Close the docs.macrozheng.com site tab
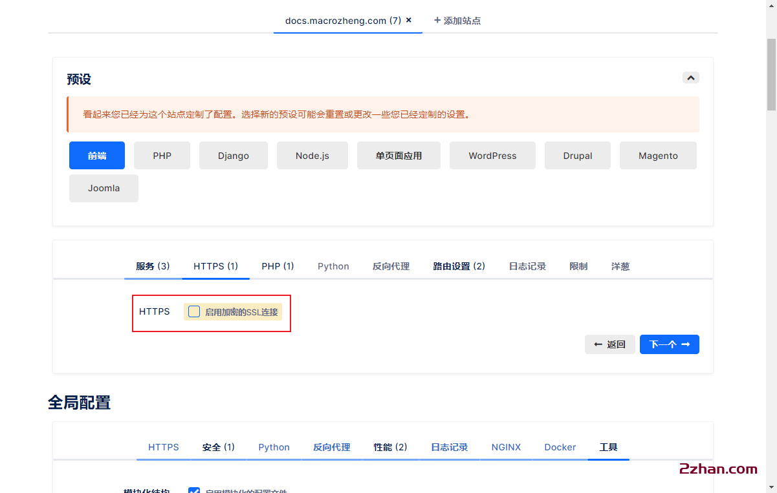The image size is (777, 493). coord(408,20)
